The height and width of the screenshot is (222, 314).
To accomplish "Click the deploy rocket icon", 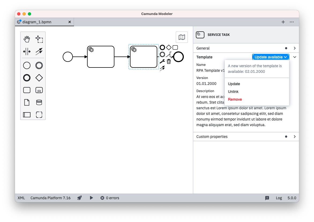I will [80, 198].
